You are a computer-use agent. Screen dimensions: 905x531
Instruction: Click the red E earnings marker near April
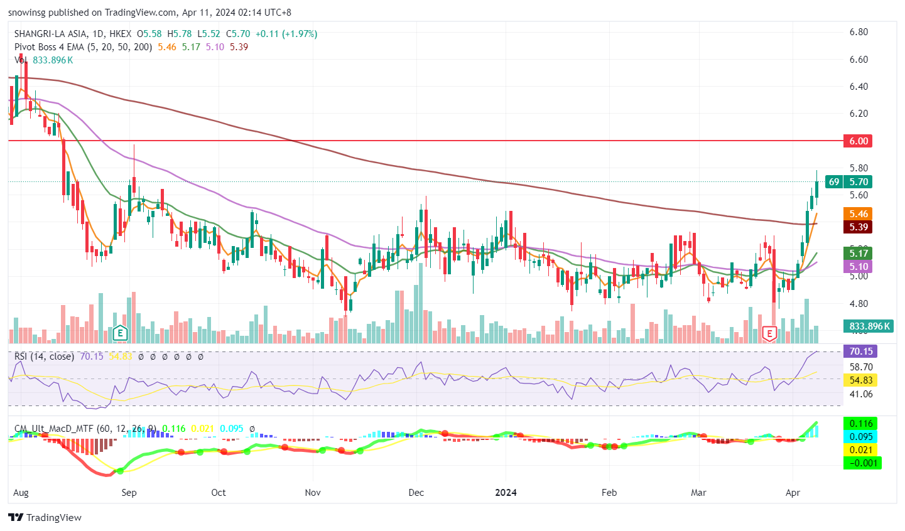[x=769, y=333]
